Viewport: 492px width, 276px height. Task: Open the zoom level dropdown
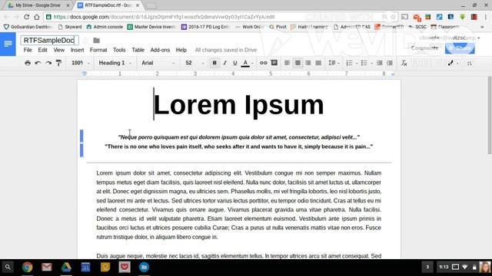point(80,63)
